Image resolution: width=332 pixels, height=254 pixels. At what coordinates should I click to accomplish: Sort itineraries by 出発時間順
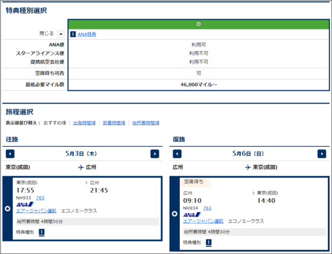pyautogui.click(x=85, y=123)
